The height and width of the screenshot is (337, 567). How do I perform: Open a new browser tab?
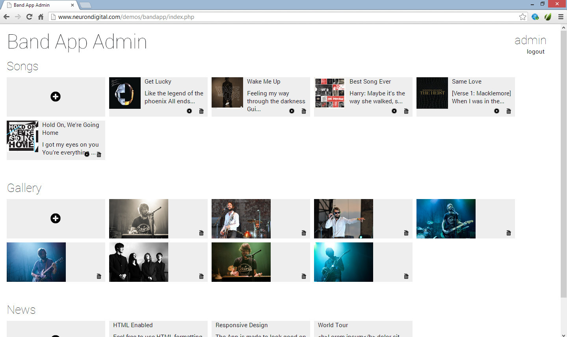86,5
